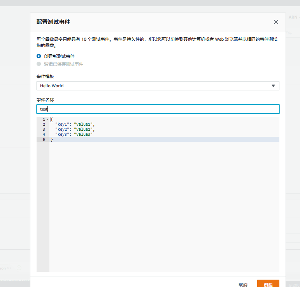The height and width of the screenshot is (287, 300).
Task: Collapse the JSON block using the line 1 fold arrow
Action: (x=47, y=119)
